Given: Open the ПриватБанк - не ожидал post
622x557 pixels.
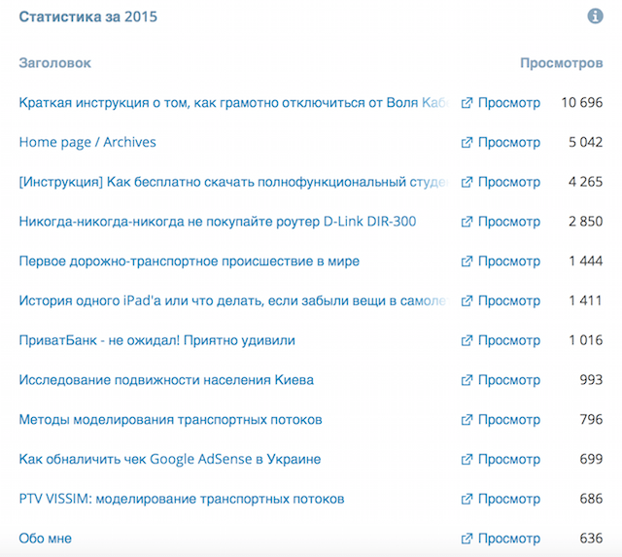Looking at the screenshot, I should click(156, 340).
